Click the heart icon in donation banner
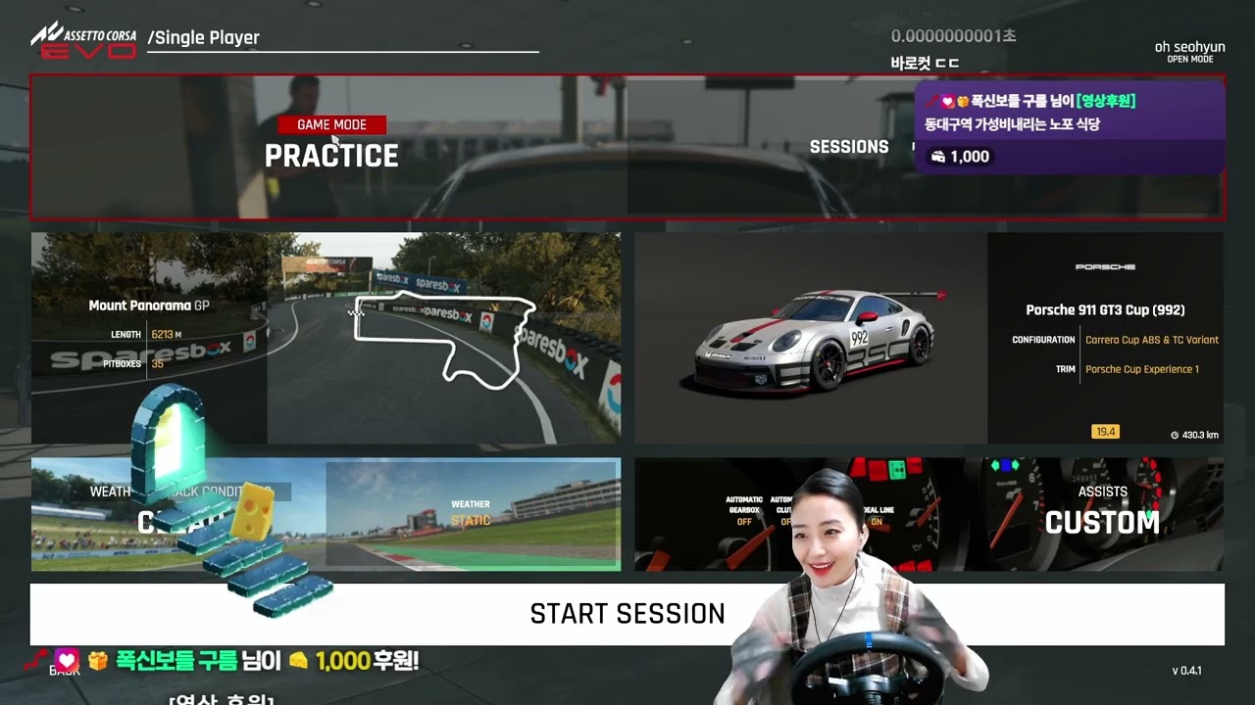1255x705 pixels. [66, 661]
